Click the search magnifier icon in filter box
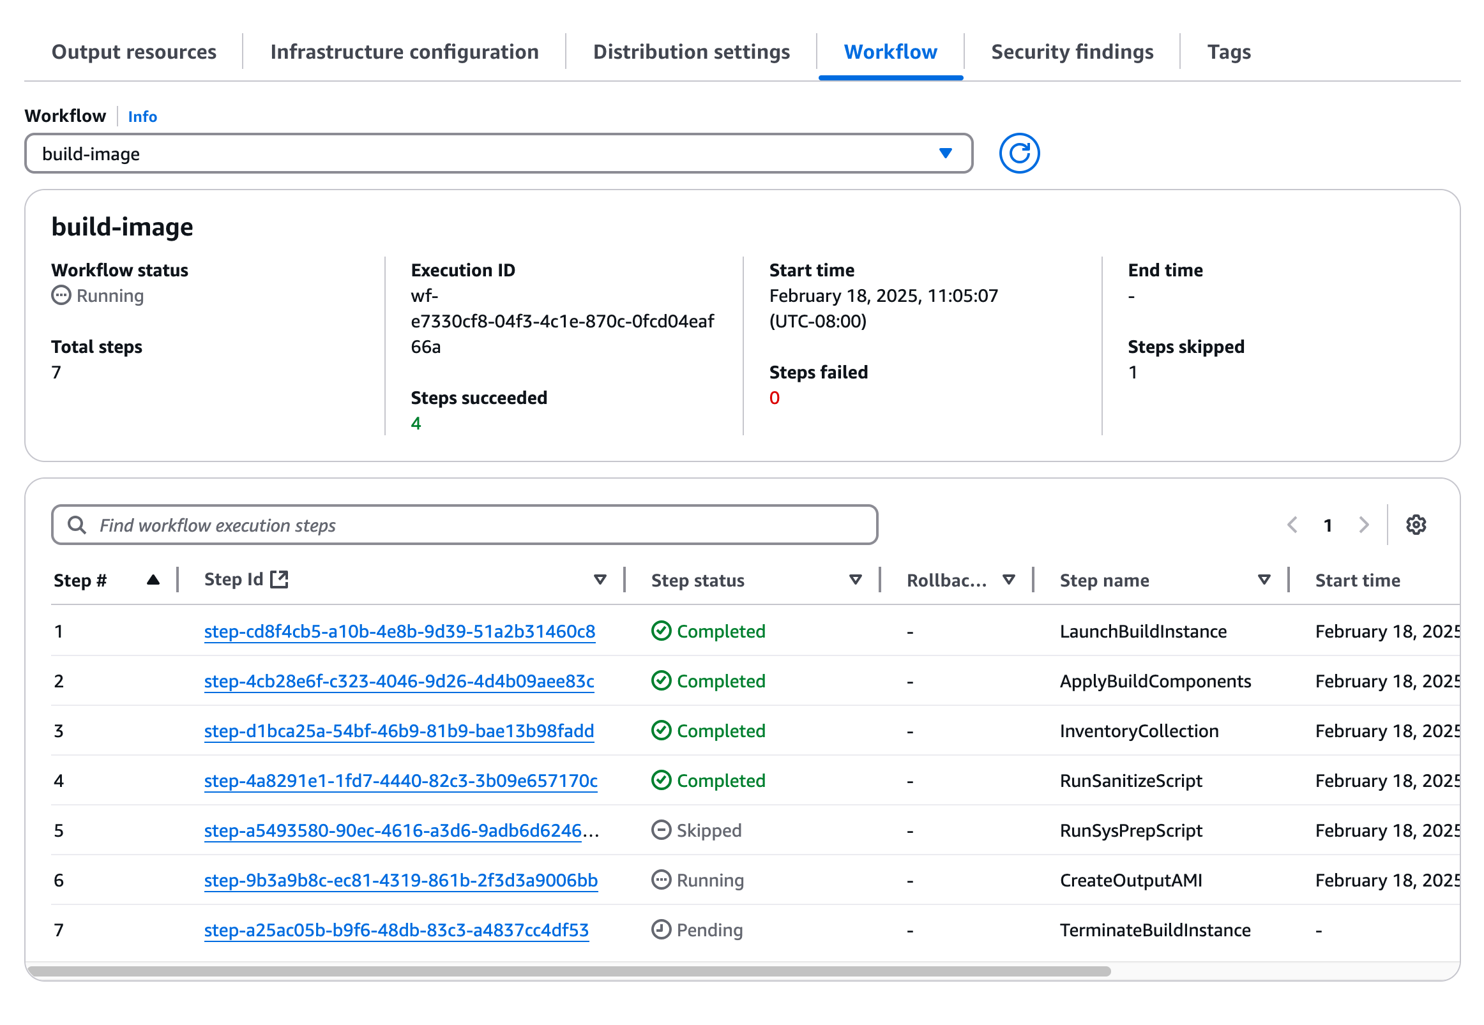The width and height of the screenshot is (1484, 1025). tap(77, 525)
